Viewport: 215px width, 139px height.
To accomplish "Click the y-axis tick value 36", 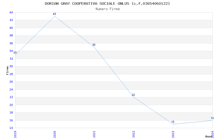I will (11, 43).
